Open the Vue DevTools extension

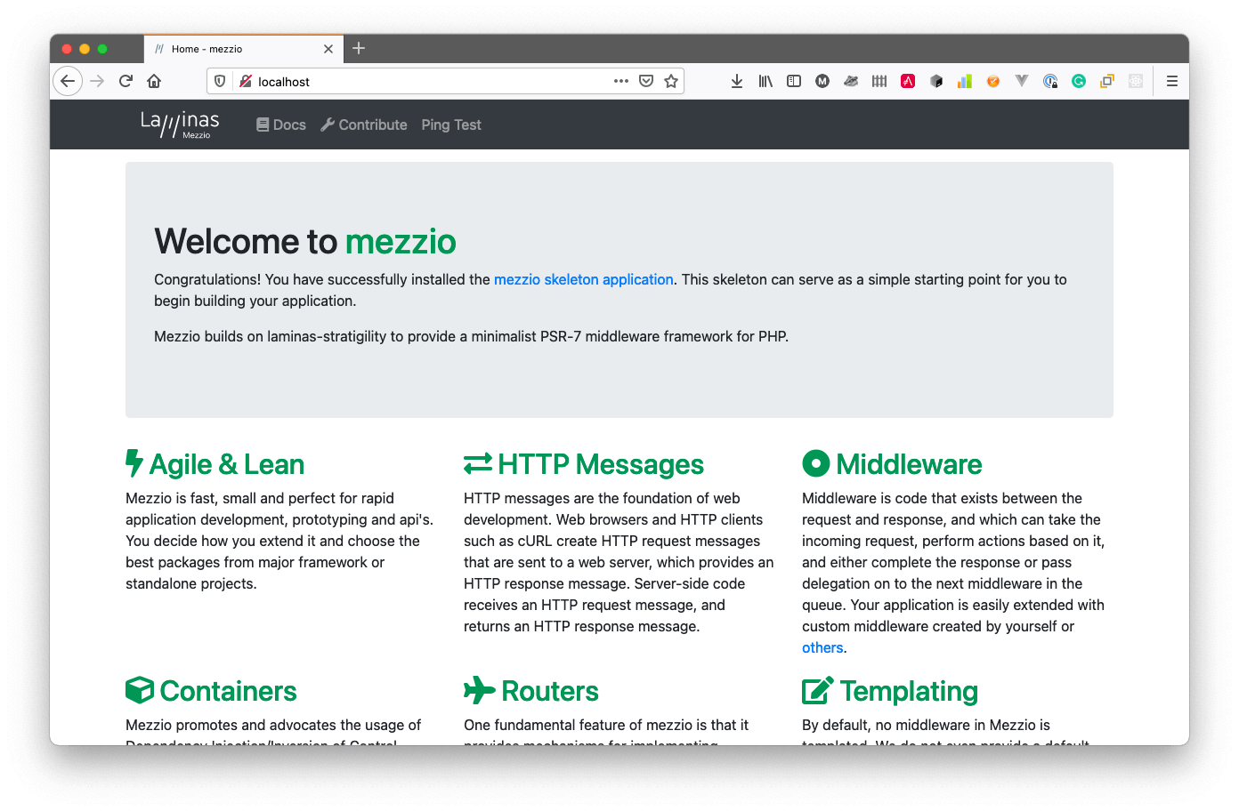tap(1021, 81)
